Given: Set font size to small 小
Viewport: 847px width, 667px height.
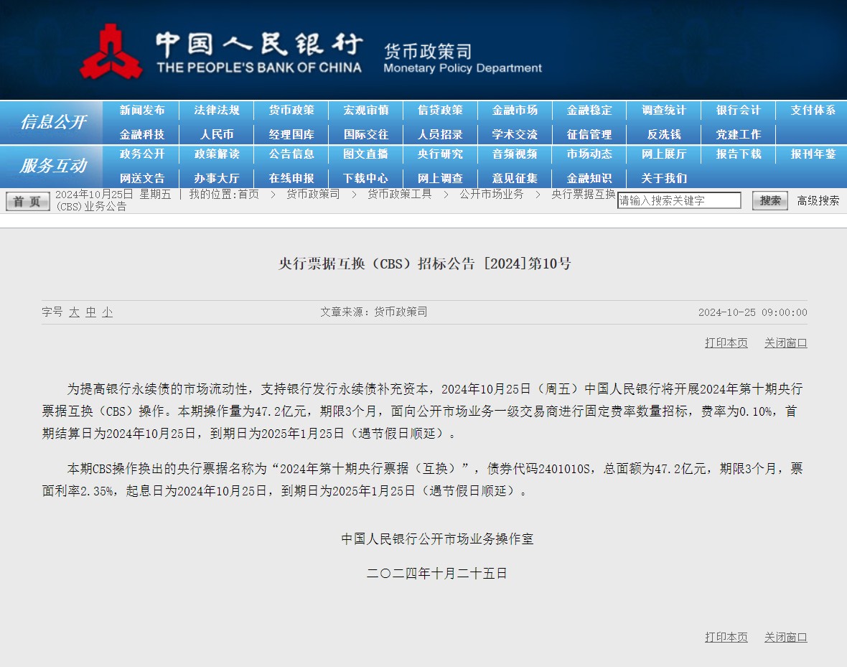Looking at the screenshot, I should [x=108, y=312].
